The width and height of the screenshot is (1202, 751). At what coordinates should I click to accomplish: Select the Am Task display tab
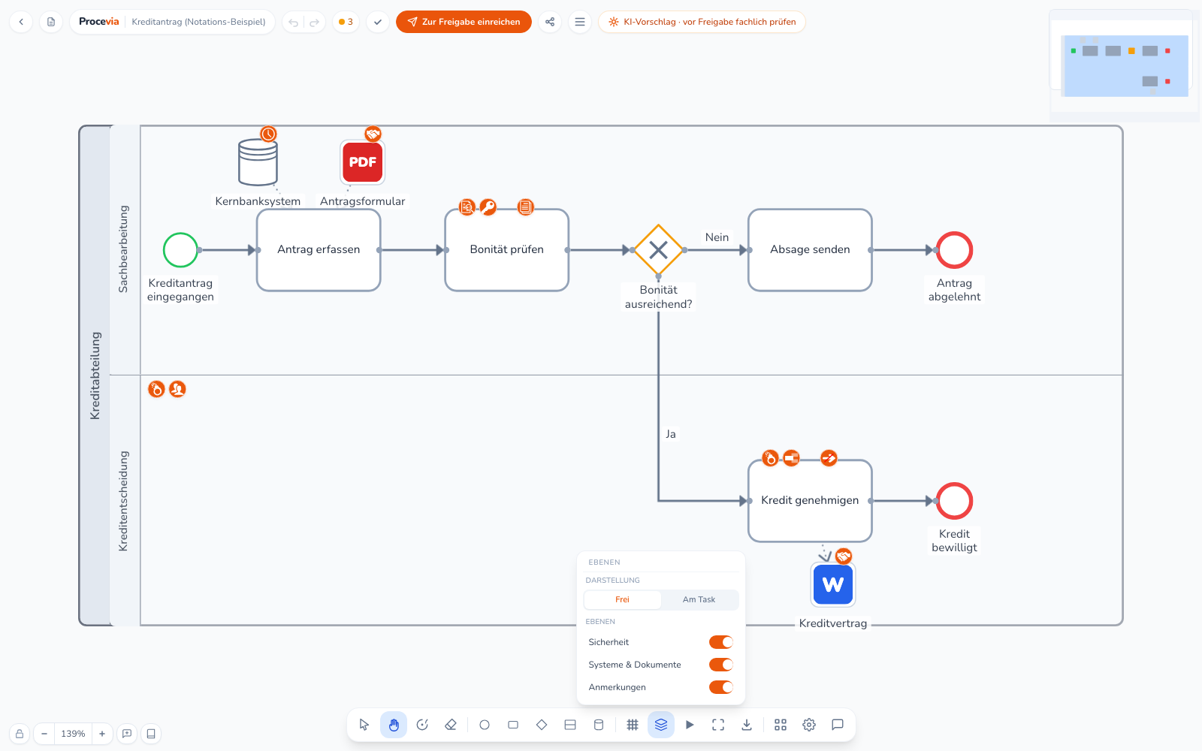[699, 599]
